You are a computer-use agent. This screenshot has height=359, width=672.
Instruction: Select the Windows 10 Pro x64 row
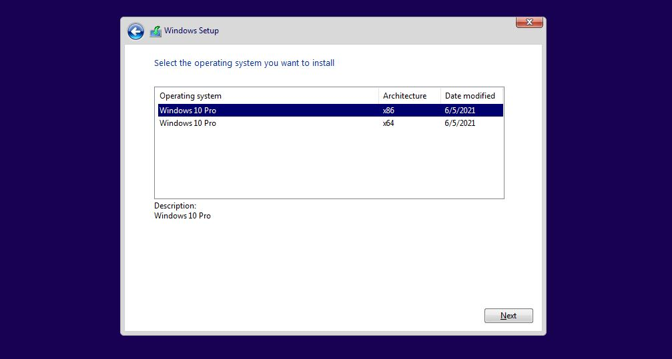(330, 123)
